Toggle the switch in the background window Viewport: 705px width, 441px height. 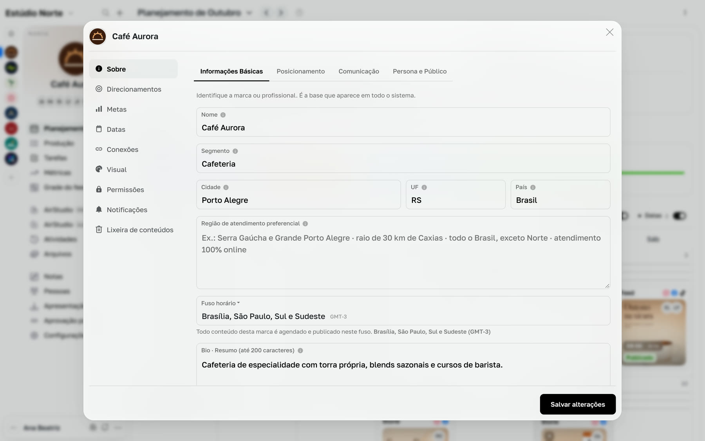680,216
